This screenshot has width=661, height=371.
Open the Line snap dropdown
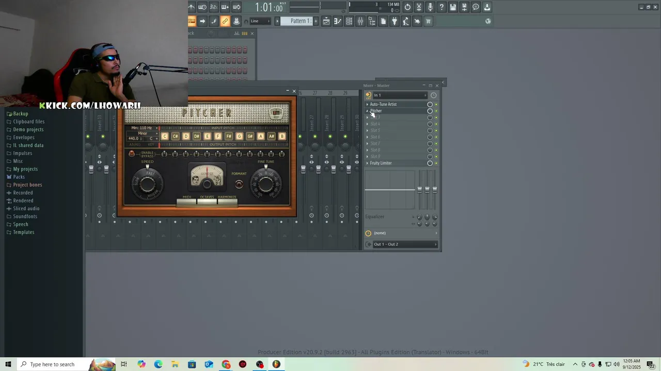pyautogui.click(x=260, y=21)
